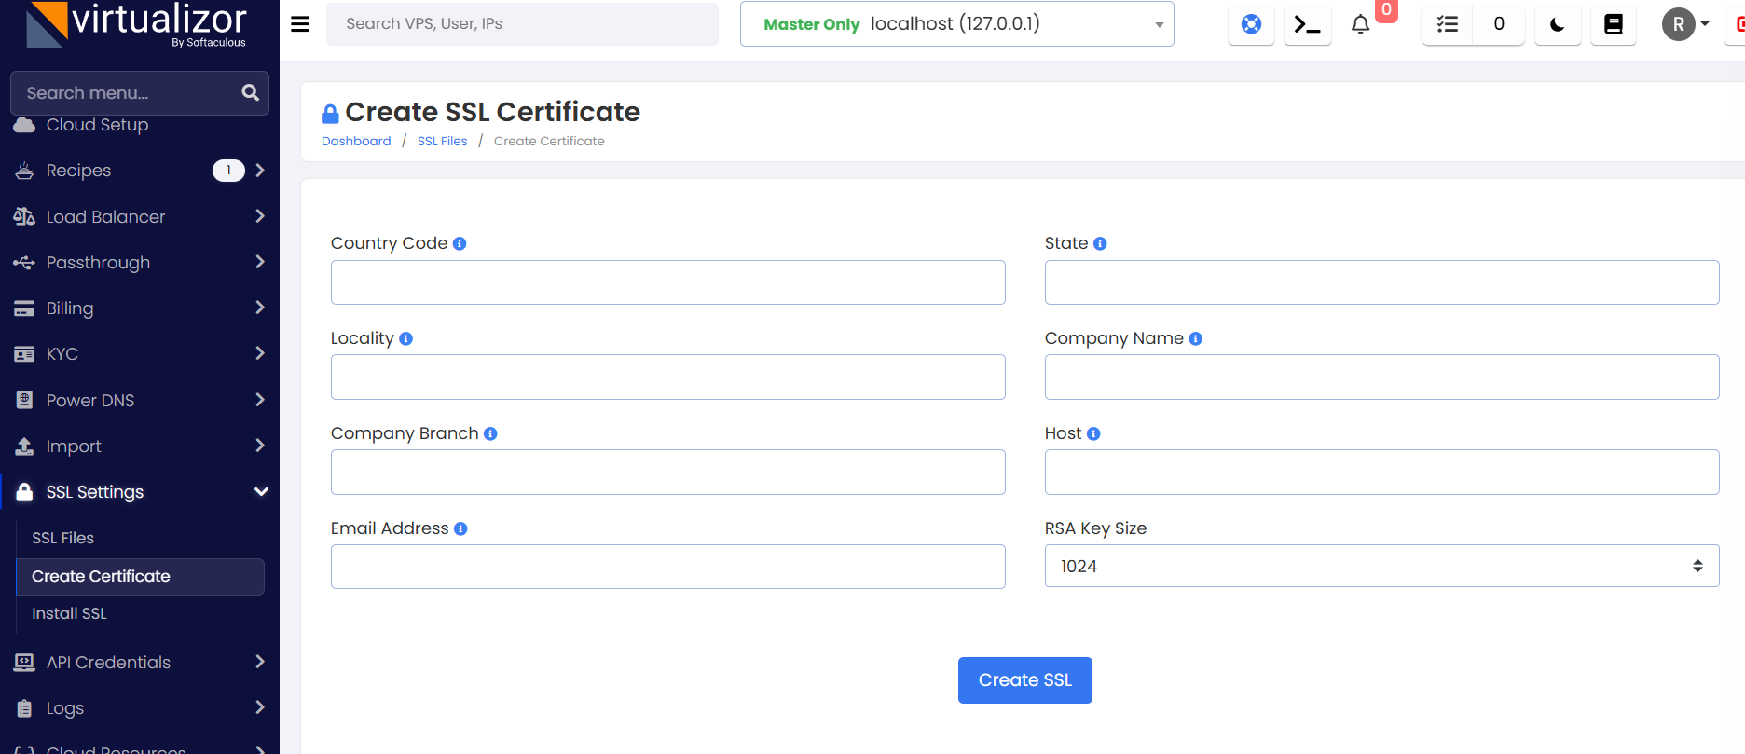Click the Load Balancer scales icon
This screenshot has width=1745, height=754.
tap(24, 216)
